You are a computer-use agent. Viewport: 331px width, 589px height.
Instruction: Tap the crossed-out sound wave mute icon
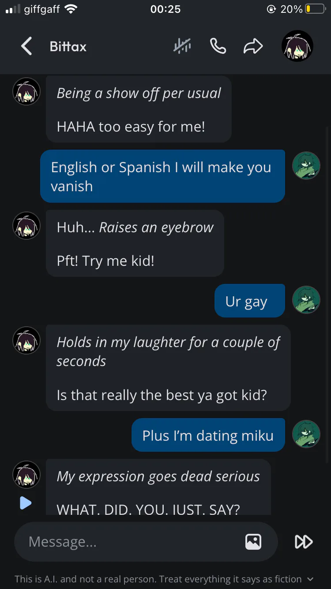tap(182, 46)
